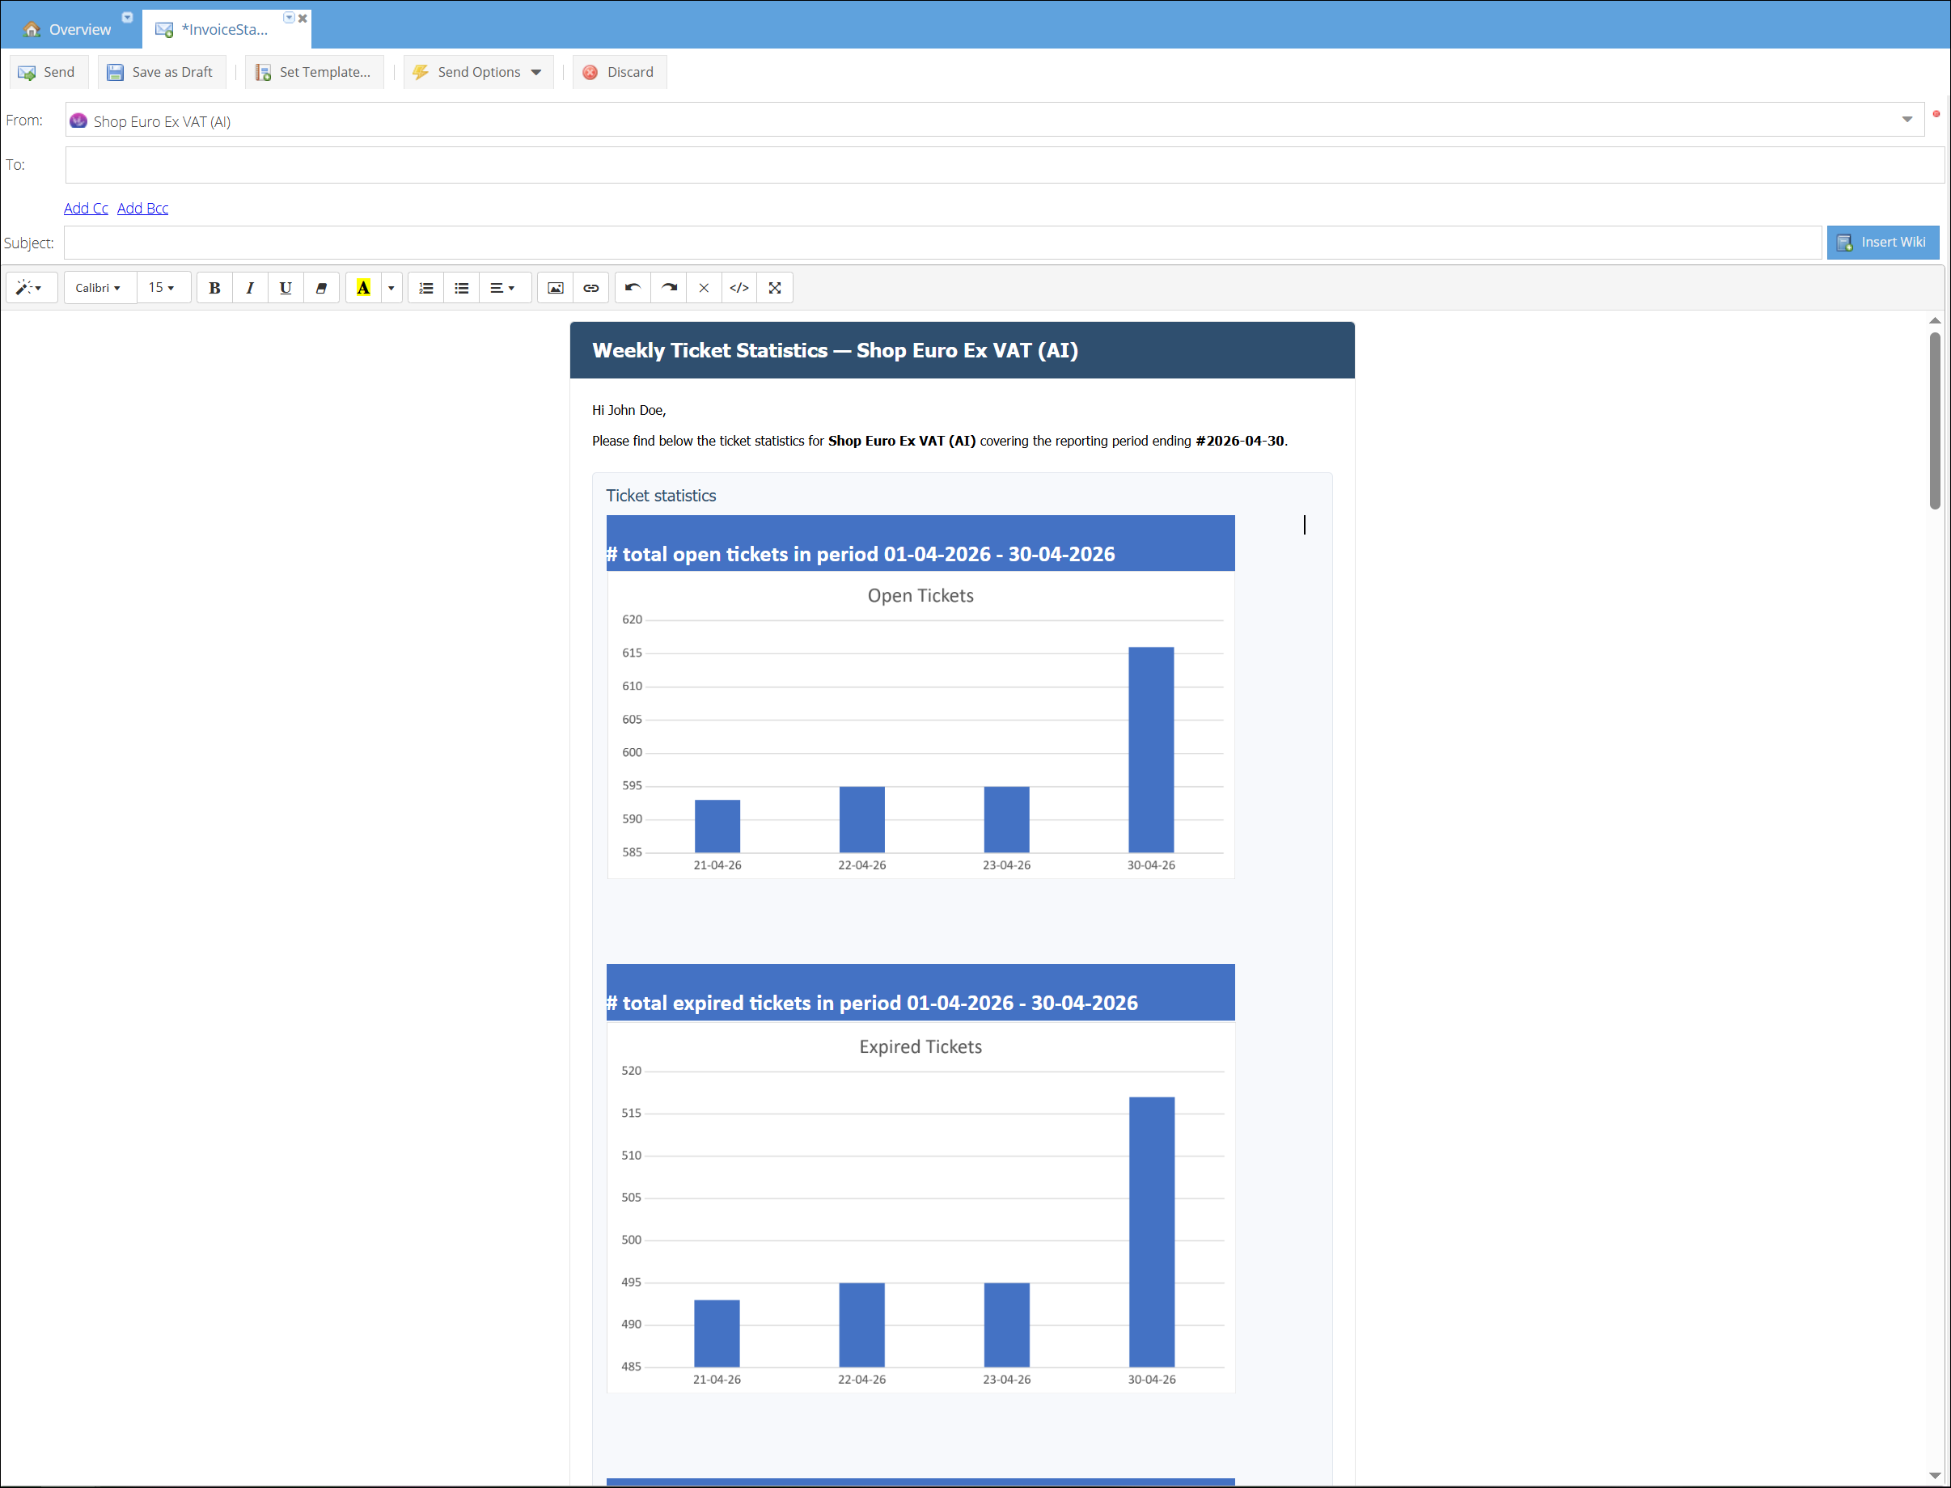Click the editor vertical scrollbar thumb
1951x1488 pixels.
[1935, 420]
